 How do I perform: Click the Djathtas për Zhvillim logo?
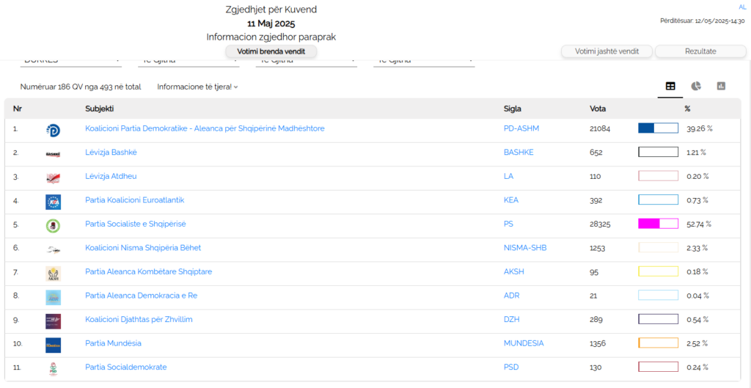click(53, 321)
